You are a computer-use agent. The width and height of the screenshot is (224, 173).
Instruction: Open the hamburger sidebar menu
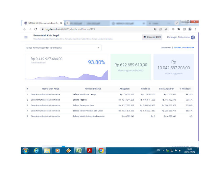point(26,37)
